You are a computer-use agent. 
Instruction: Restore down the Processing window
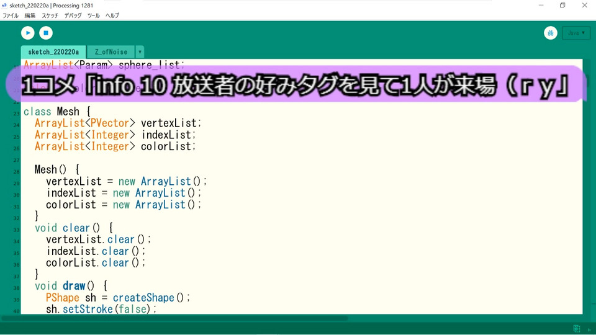pos(563,6)
